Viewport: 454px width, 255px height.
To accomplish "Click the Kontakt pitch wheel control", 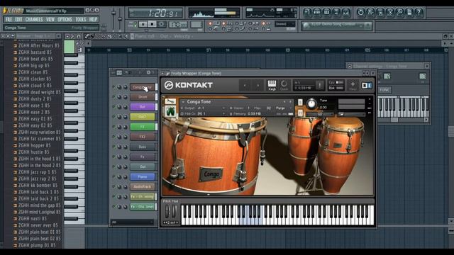I will [x=167, y=212].
